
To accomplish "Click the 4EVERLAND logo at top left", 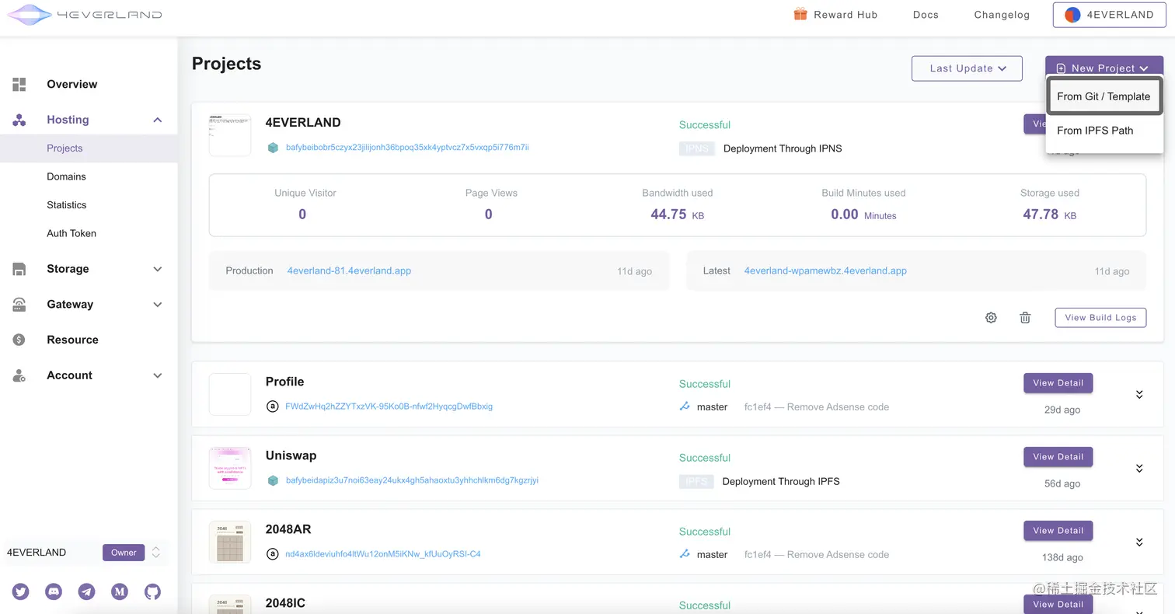I will [x=85, y=14].
